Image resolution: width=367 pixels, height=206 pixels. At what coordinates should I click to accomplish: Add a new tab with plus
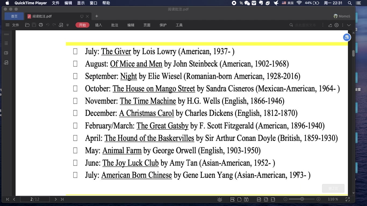pyautogui.click(x=97, y=16)
